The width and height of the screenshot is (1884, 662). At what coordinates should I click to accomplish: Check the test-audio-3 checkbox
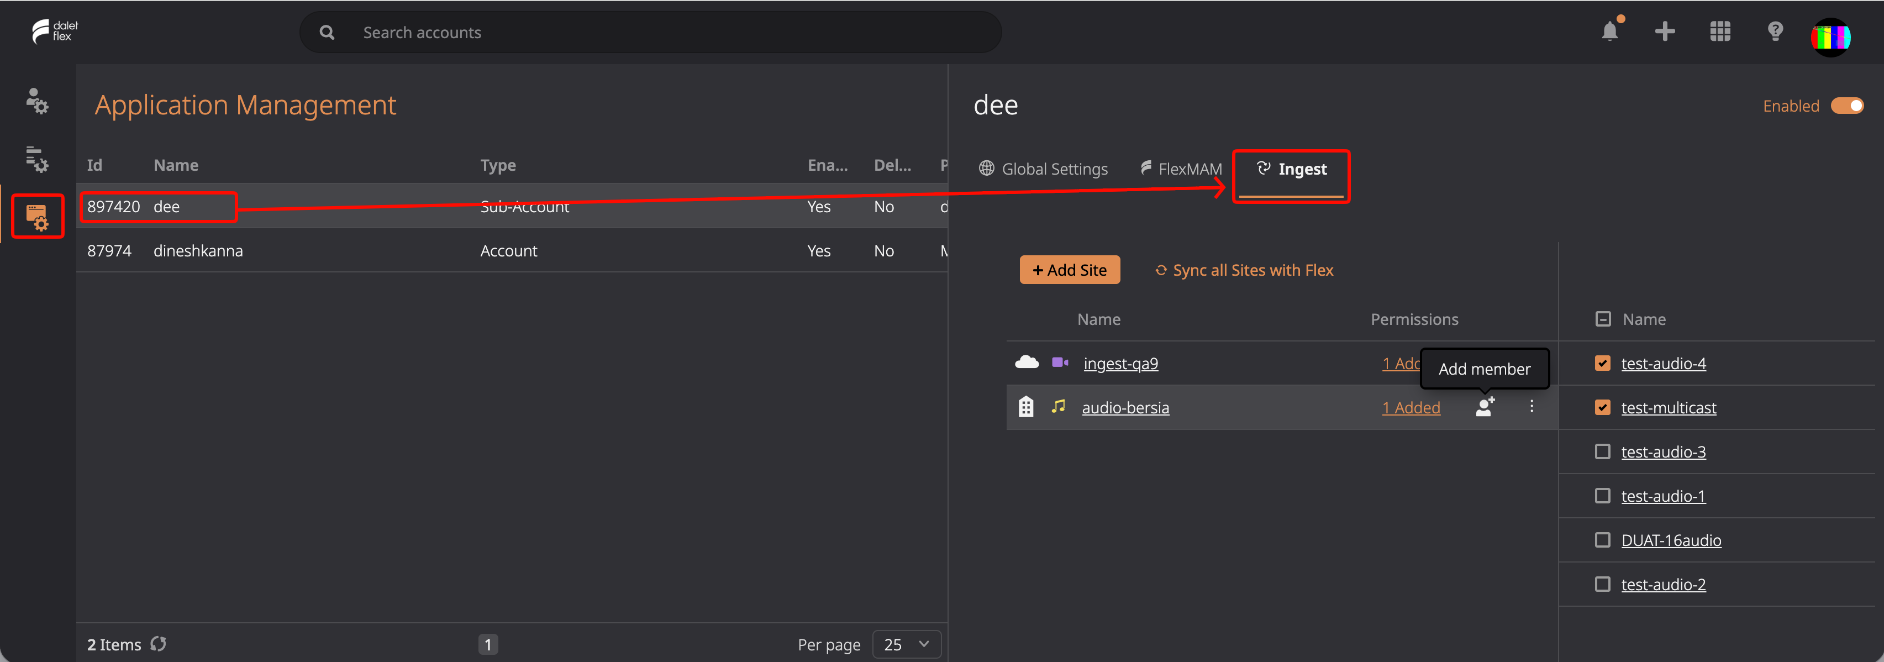pyautogui.click(x=1602, y=451)
